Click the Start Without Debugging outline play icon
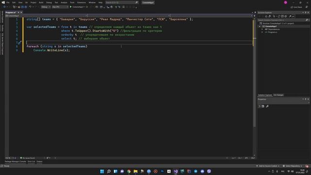The width and height of the screenshot is (311, 175). 87,7
